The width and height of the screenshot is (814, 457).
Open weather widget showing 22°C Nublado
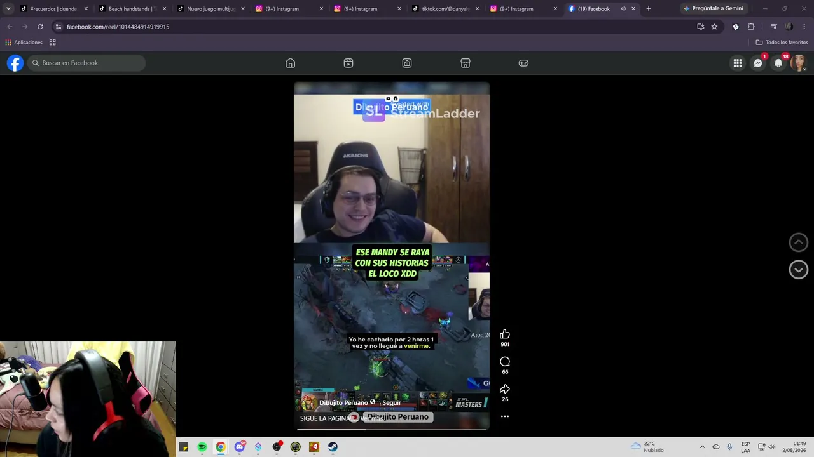click(647, 447)
